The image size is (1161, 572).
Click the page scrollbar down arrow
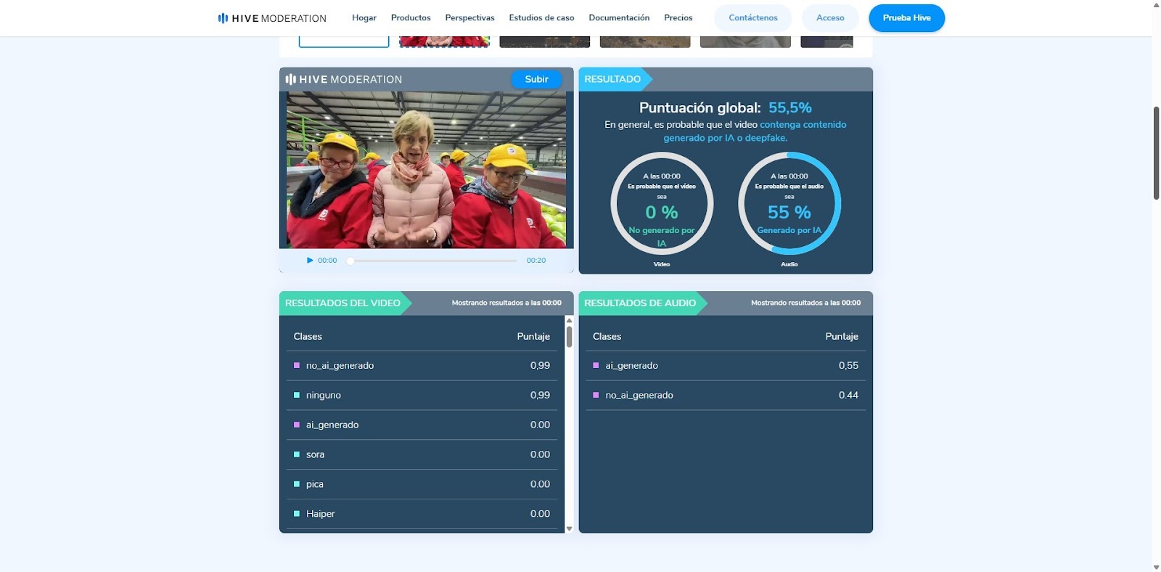[x=1156, y=566]
